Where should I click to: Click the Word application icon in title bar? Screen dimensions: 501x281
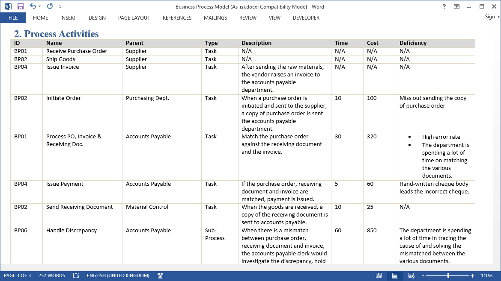(x=8, y=6)
